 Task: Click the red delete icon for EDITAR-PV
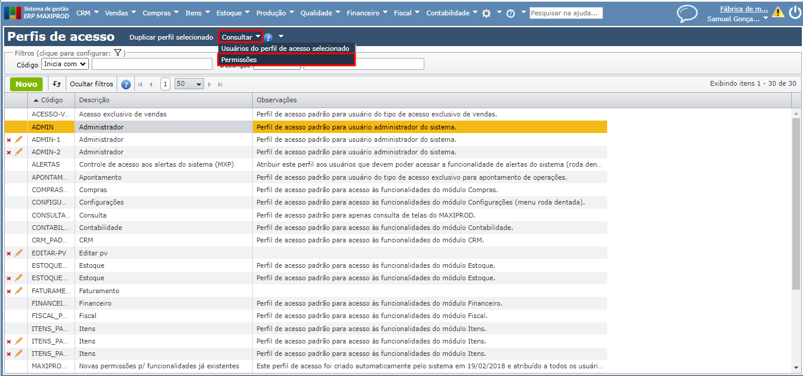pyautogui.click(x=8, y=253)
